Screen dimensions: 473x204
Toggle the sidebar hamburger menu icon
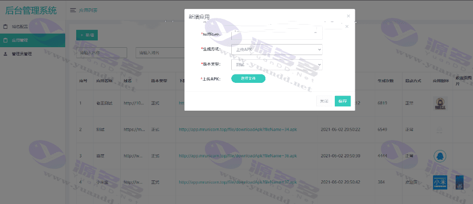[x=73, y=10]
